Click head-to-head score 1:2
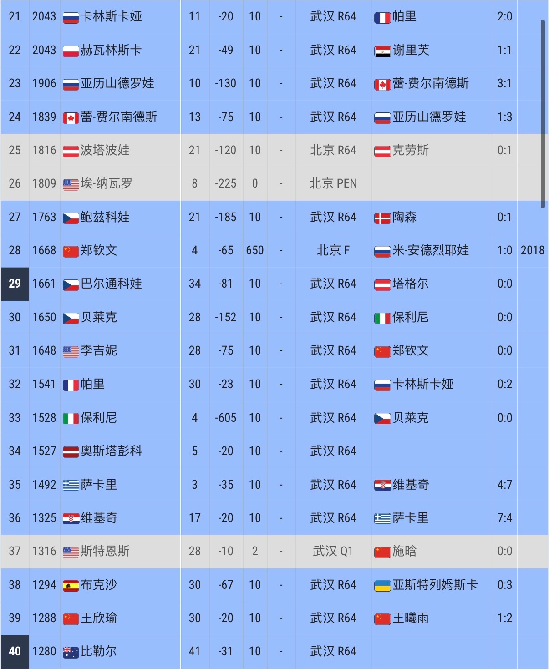The height and width of the screenshot is (669, 549). [x=505, y=618]
